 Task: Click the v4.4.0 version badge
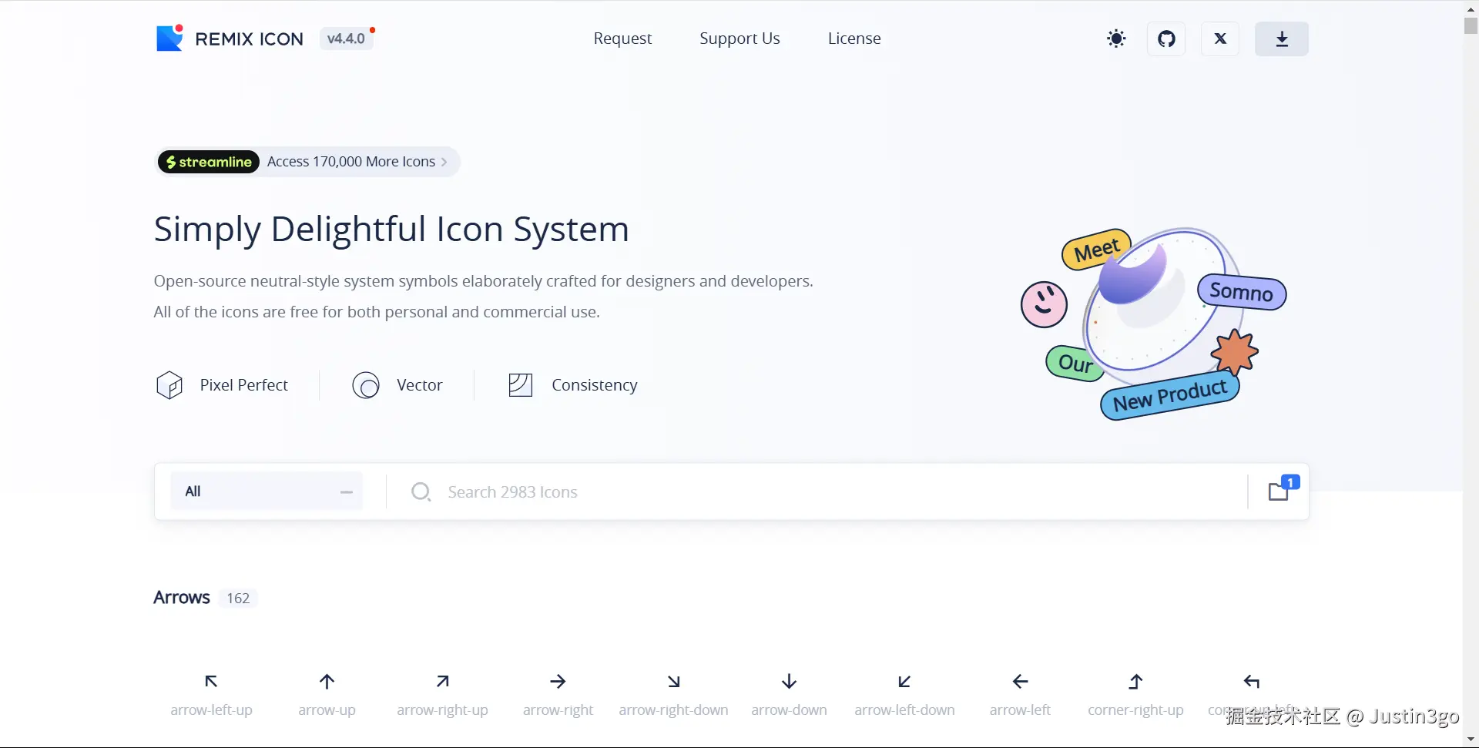click(x=347, y=39)
